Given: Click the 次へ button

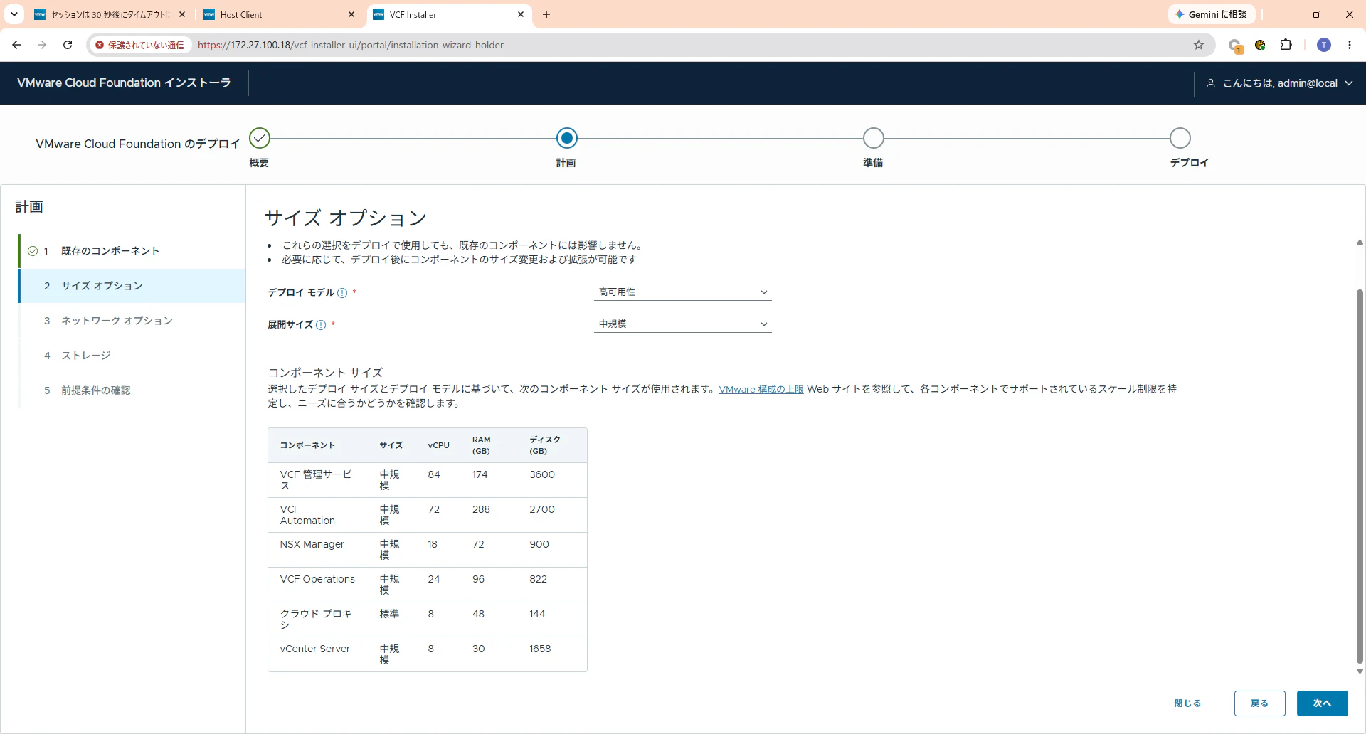Looking at the screenshot, I should point(1323,703).
